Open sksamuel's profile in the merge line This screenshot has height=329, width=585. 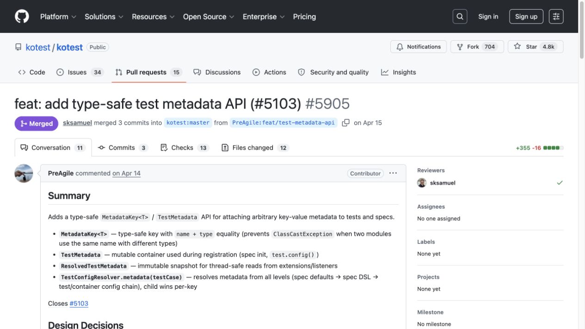[77, 123]
